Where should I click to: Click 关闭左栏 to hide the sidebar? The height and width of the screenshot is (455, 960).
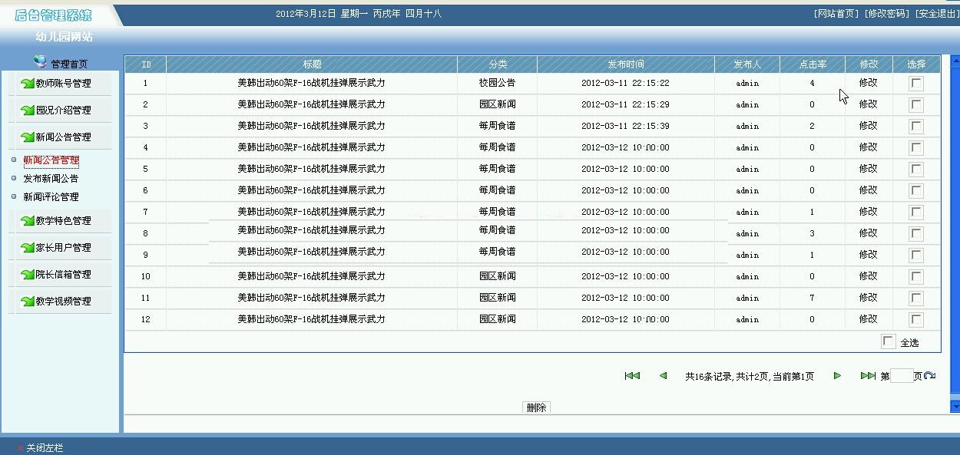[x=45, y=448]
